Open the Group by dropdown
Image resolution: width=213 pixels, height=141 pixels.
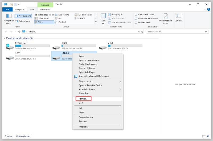point(117,14)
